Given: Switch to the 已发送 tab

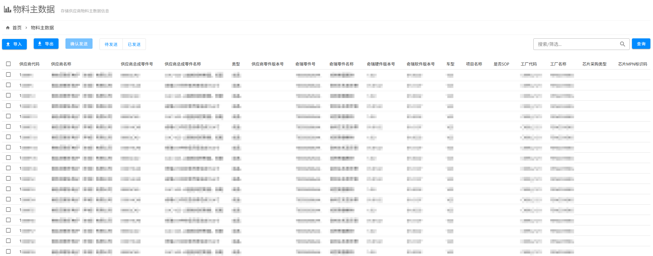Looking at the screenshot, I should click(134, 44).
